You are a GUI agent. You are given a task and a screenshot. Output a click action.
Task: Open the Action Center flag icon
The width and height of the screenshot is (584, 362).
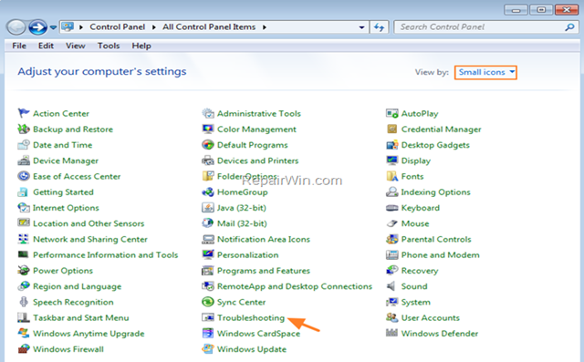pyautogui.click(x=24, y=113)
